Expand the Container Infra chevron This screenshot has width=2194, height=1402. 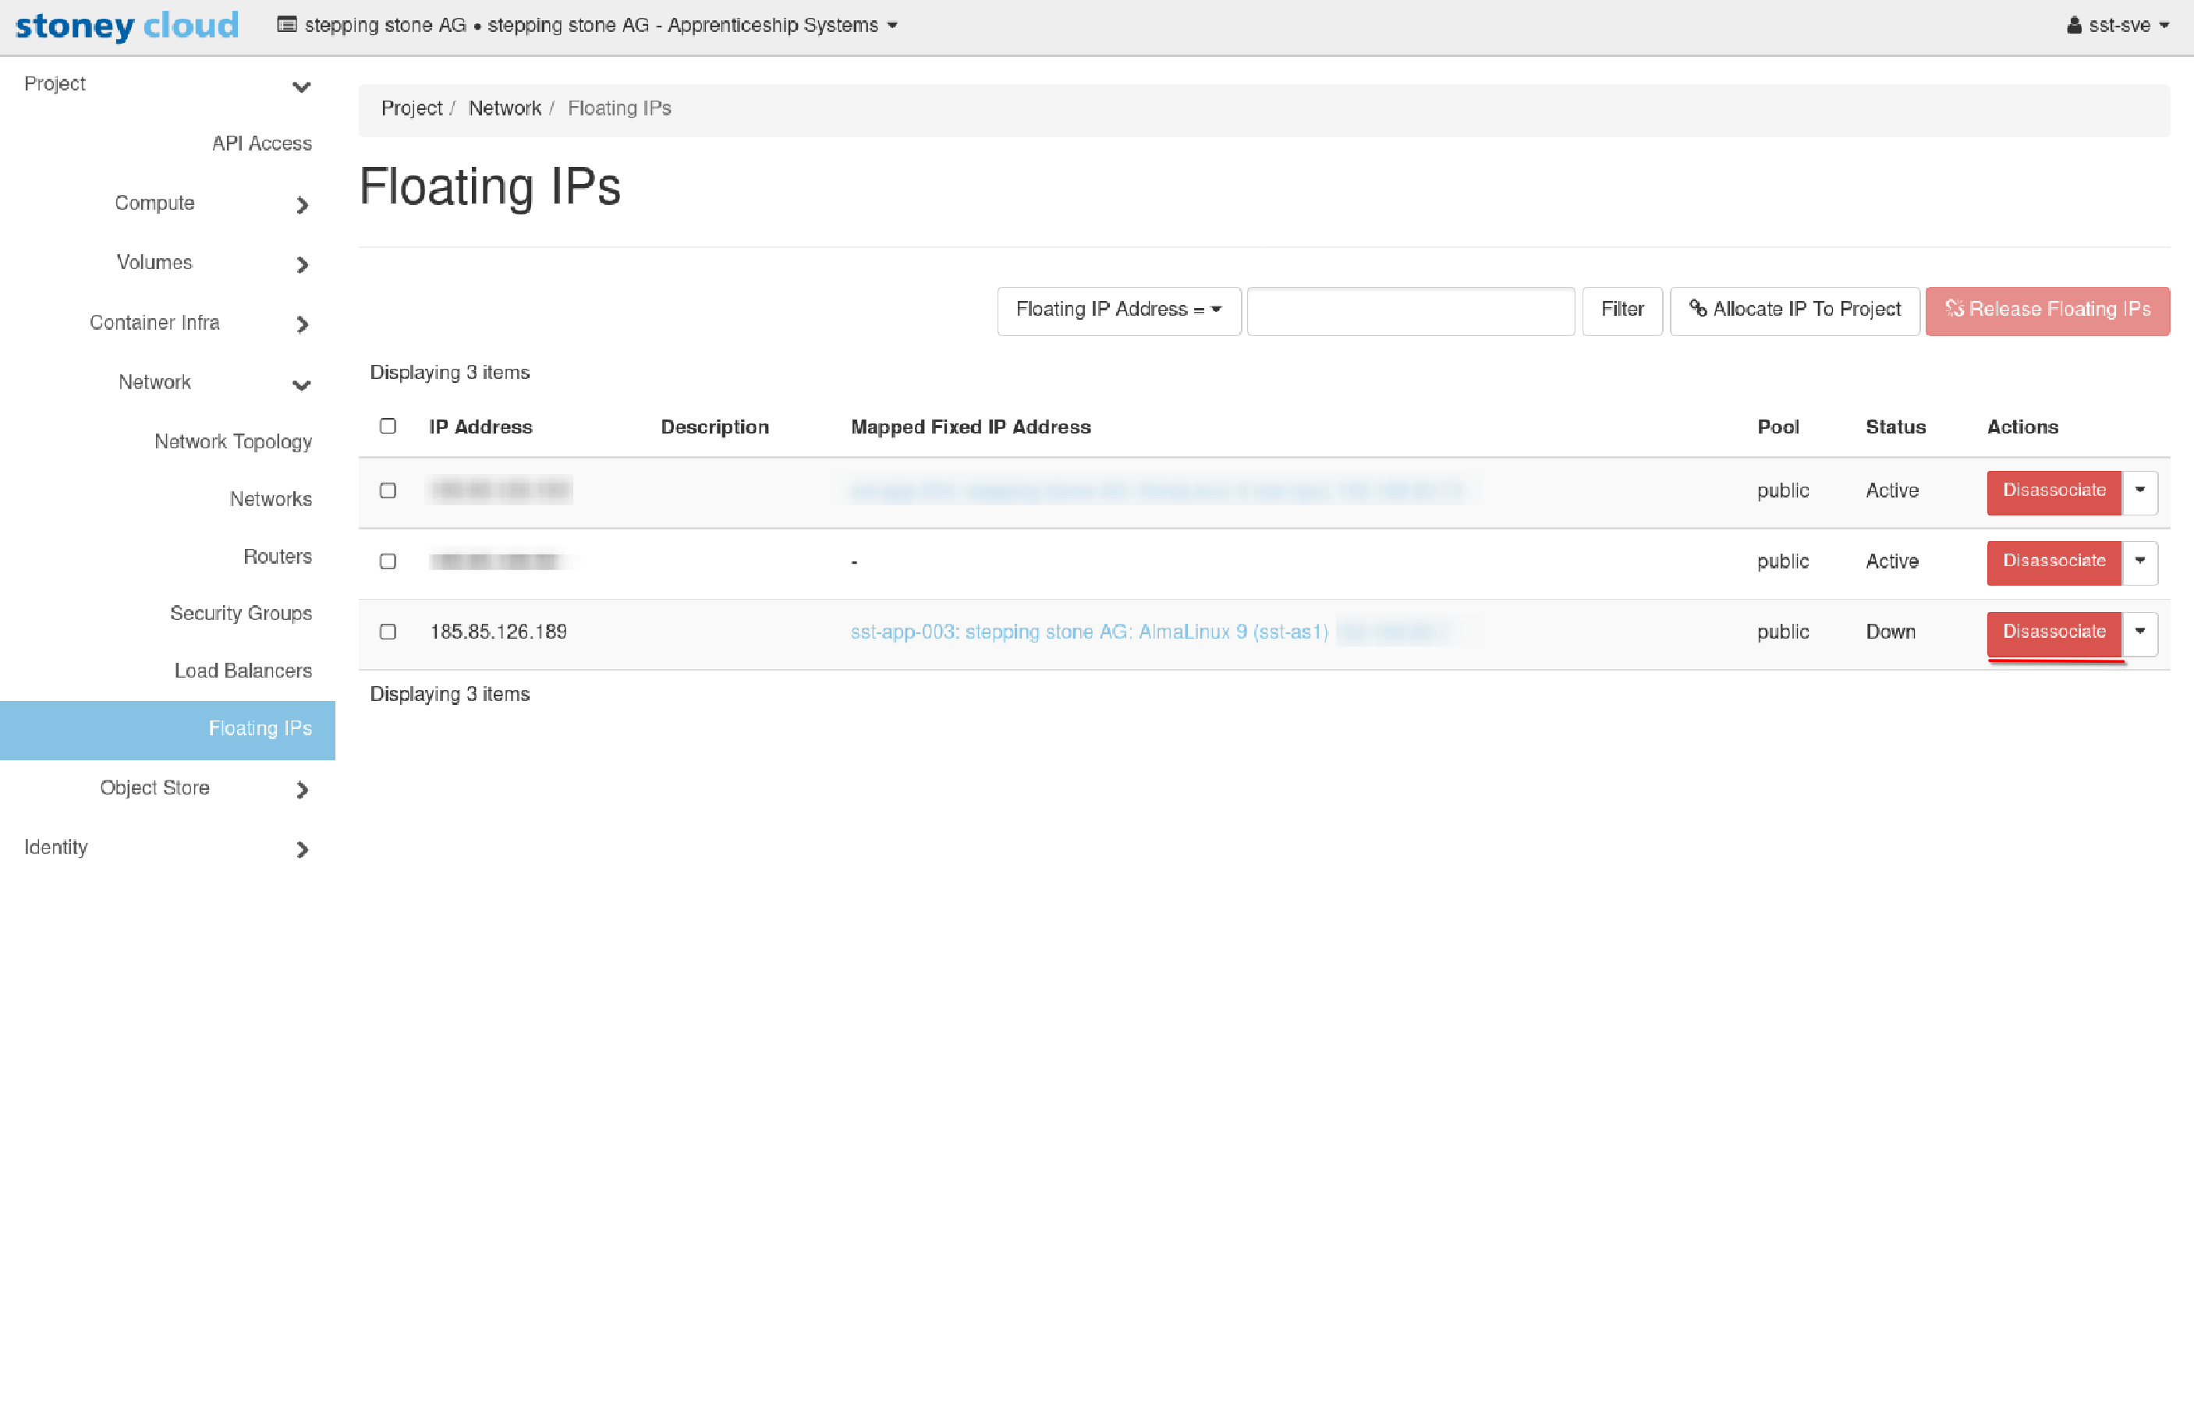click(303, 324)
